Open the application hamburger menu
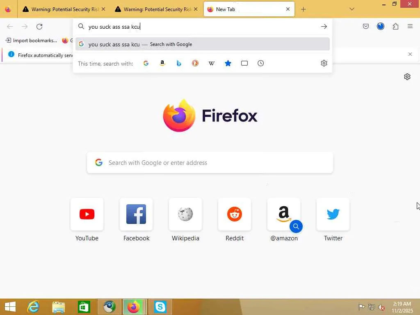The image size is (420, 315). point(410,26)
